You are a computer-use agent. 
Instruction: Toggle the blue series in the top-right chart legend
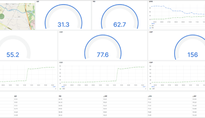tap(150, 28)
